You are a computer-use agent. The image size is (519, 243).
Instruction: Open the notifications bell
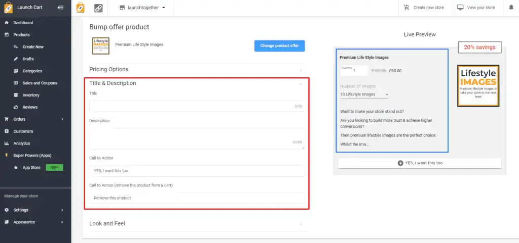(x=511, y=7)
